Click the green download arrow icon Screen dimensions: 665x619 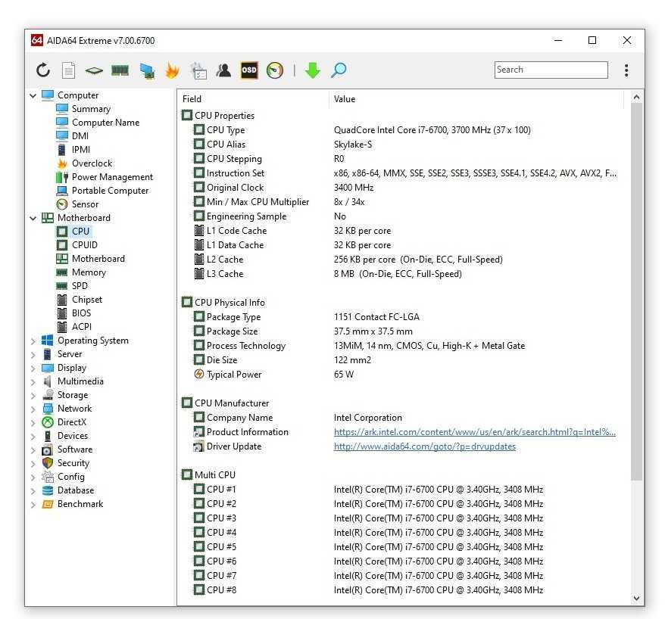[313, 70]
